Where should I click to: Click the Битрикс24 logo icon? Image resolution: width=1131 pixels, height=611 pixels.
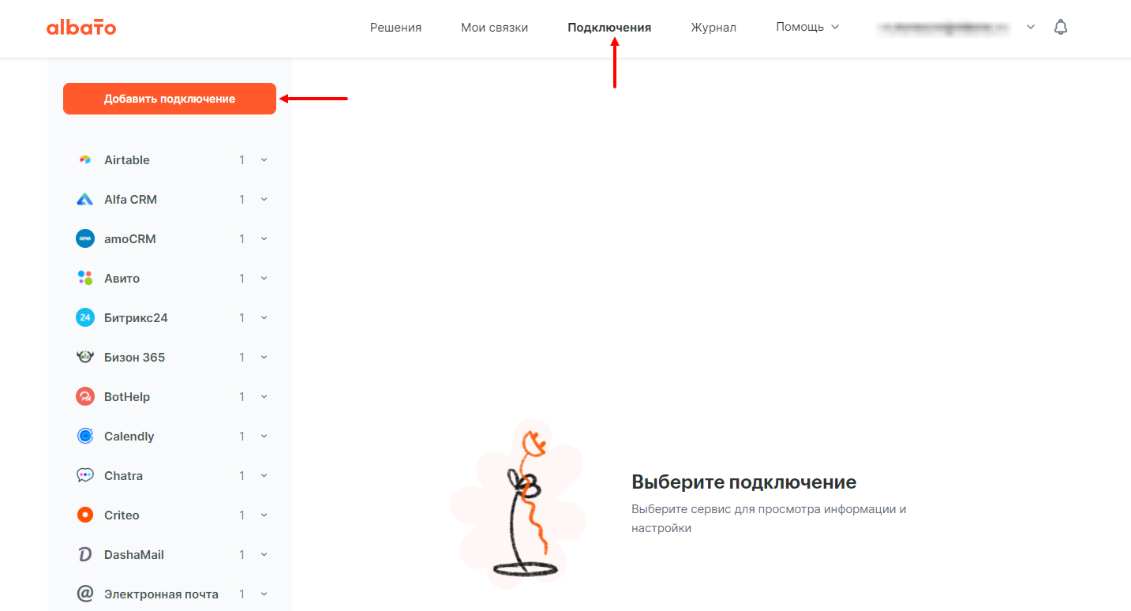point(85,318)
